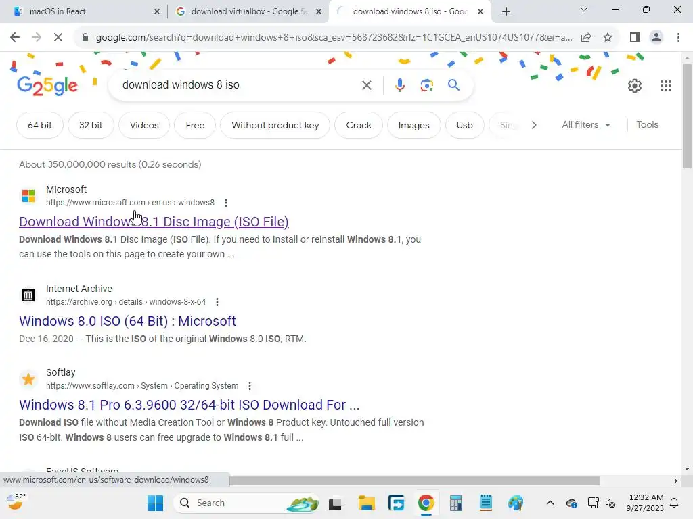The image size is (693, 519).
Task: Show hidden system tray icons
Action: pyautogui.click(x=550, y=503)
